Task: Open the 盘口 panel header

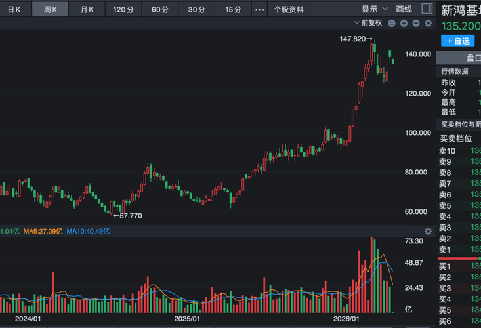Action: pyautogui.click(x=459, y=58)
